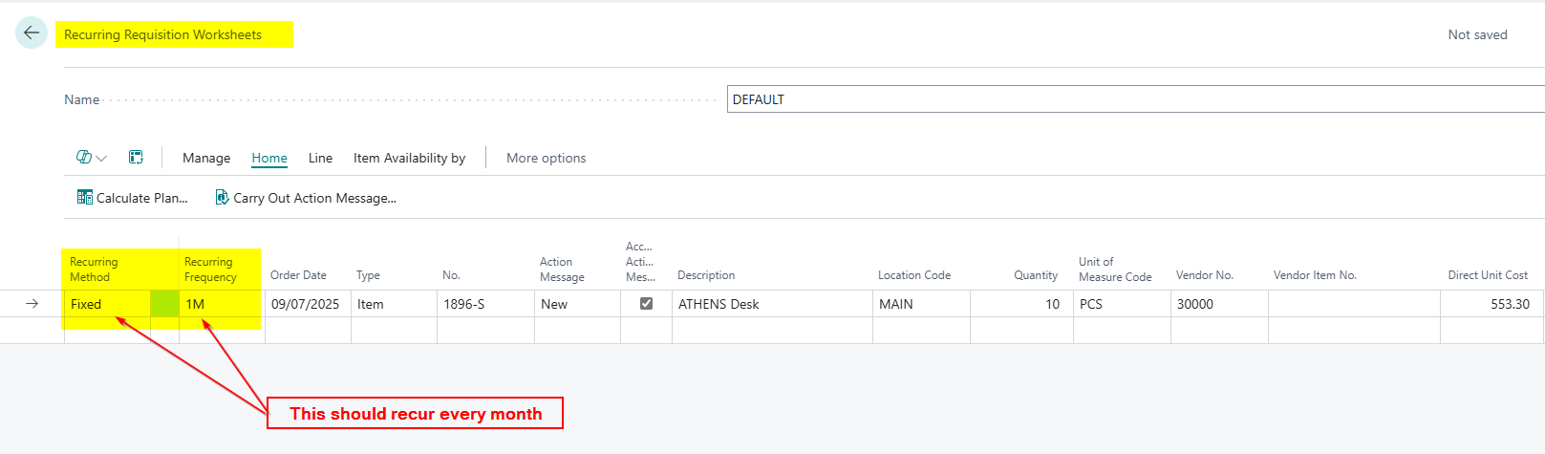This screenshot has height=454, width=1545.
Task: Select the row arrow indicator for first line
Action: click(32, 304)
